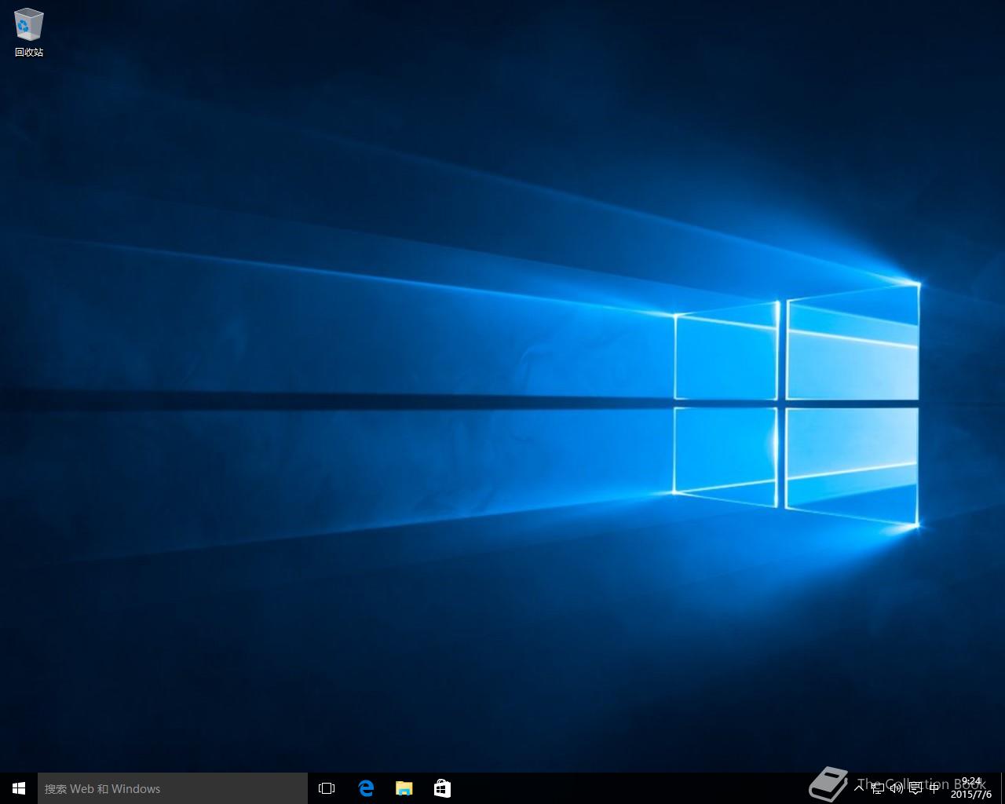Image resolution: width=1005 pixels, height=804 pixels.
Task: Open the Windows Start menu
Action: click(x=19, y=788)
